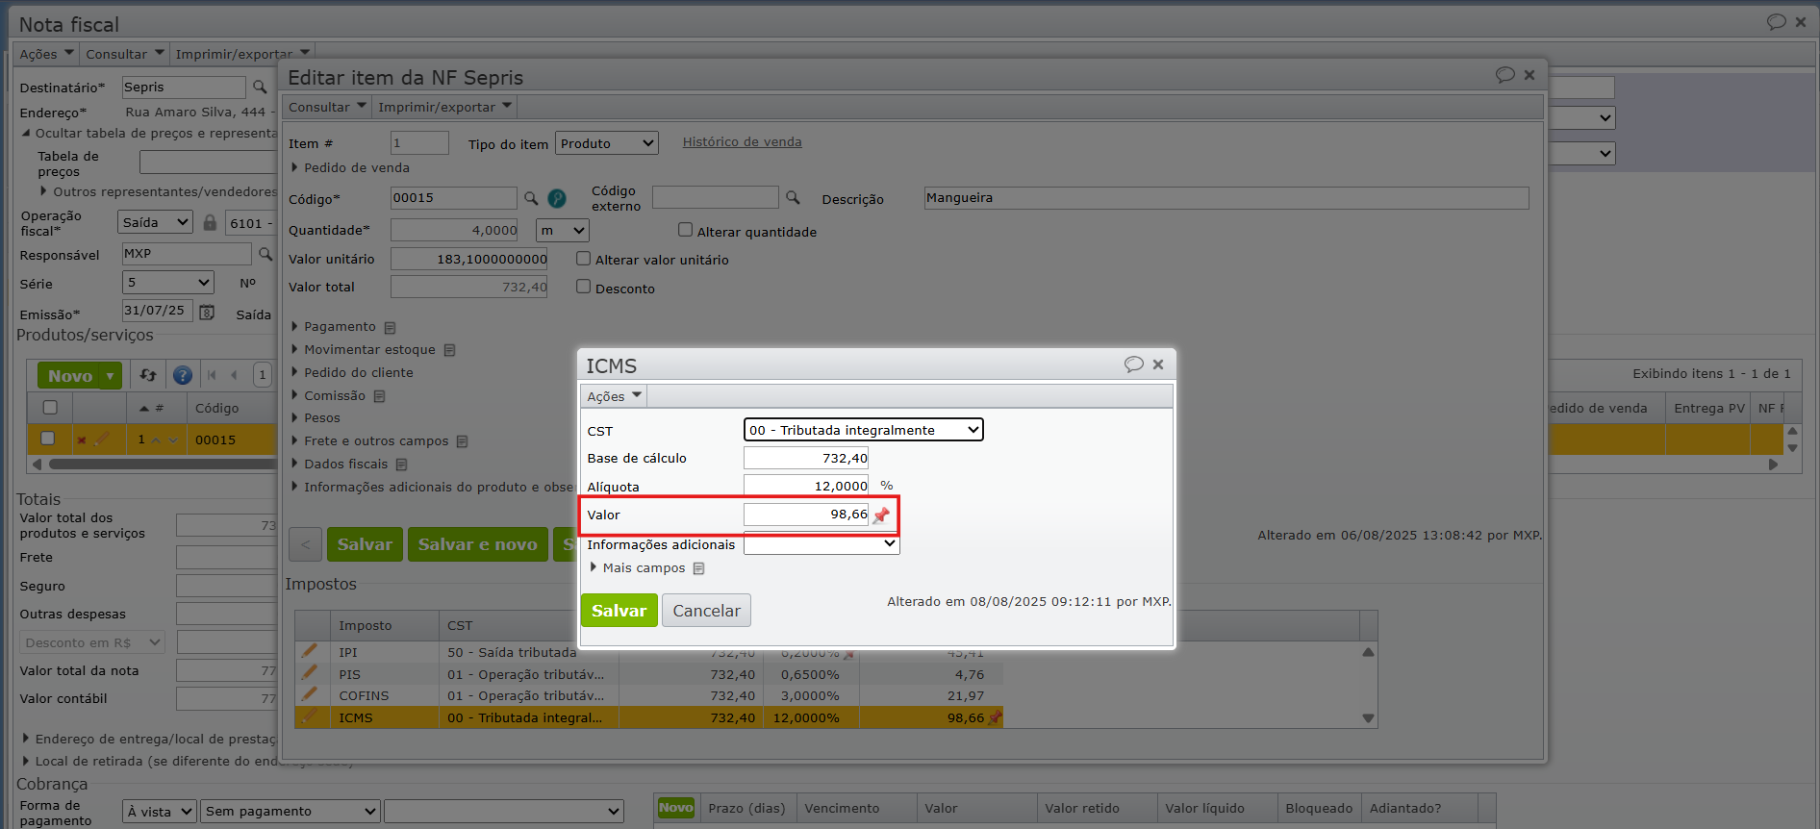Click the notes icon next to Movimentar estoque
This screenshot has height=829, width=1820.
click(450, 350)
